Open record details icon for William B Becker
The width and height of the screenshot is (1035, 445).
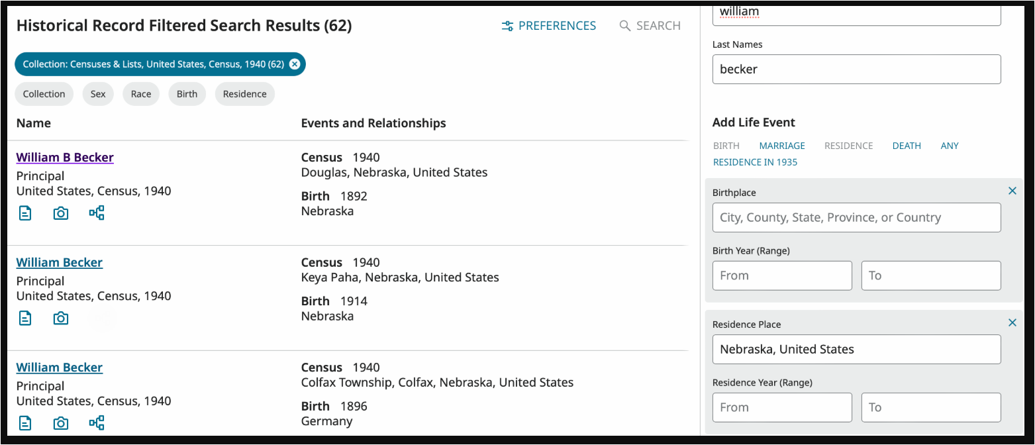pos(25,213)
